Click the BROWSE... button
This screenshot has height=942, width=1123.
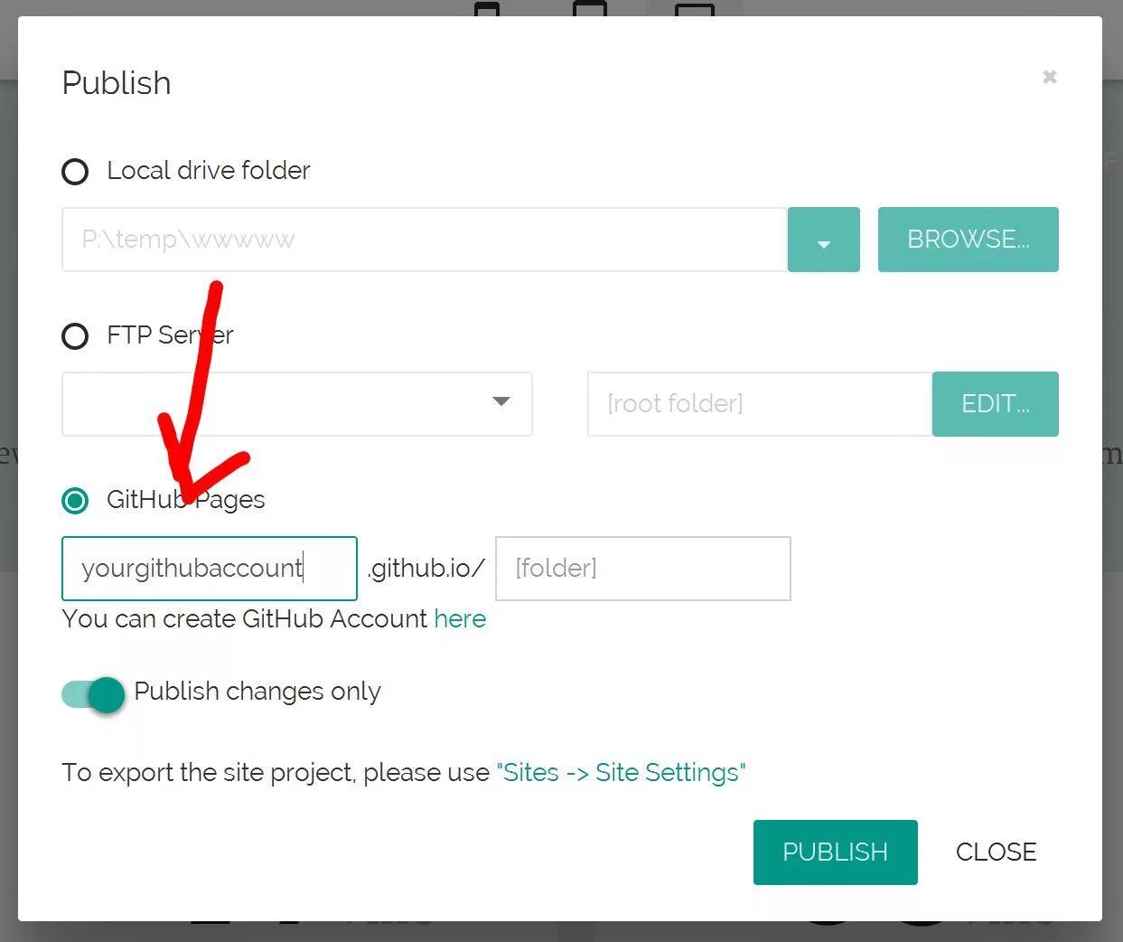968,240
